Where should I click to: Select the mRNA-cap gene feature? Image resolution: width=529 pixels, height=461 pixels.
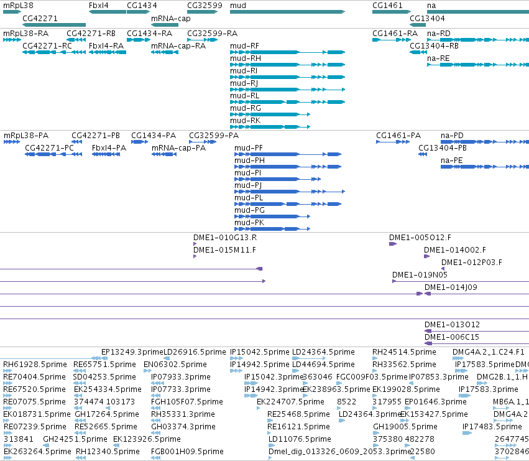coord(165,25)
